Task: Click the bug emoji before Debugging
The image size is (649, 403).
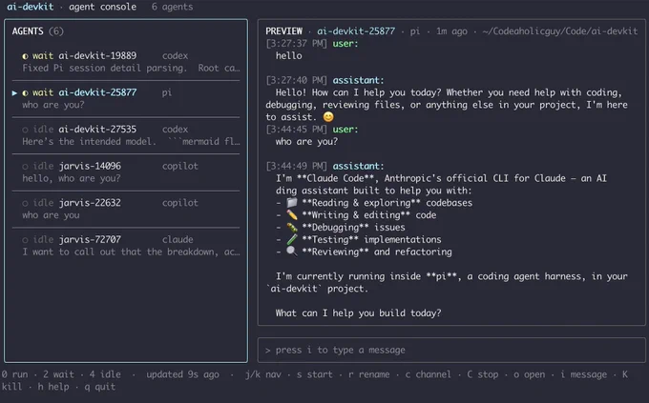Action: coord(292,228)
